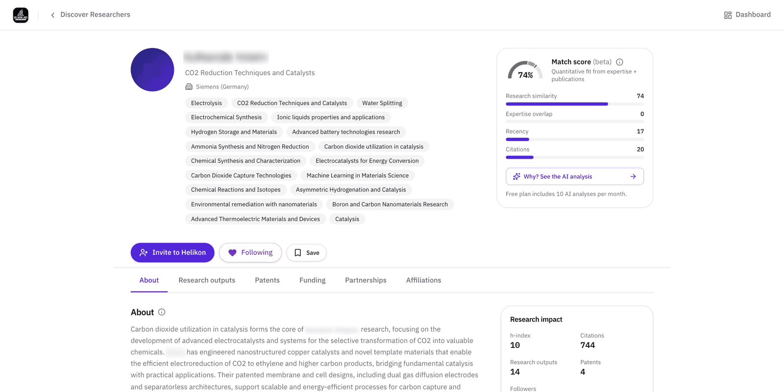Select the Water Splitting topic tag
Screen dimensions: 784x392
[382, 103]
